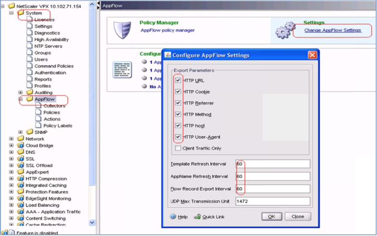Click the DNS folder icon
This screenshot has width=377, height=236.
tap(20, 152)
